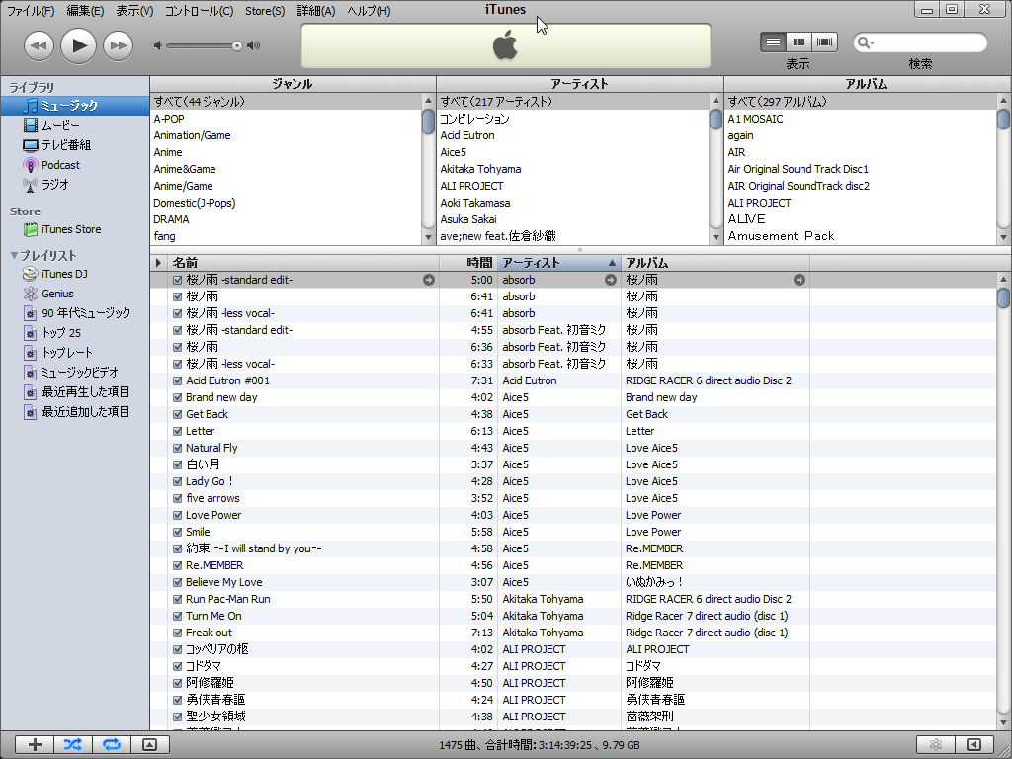The height and width of the screenshot is (759, 1012).
Task: Select Anime&Game in the genre browser
Action: tap(286, 169)
